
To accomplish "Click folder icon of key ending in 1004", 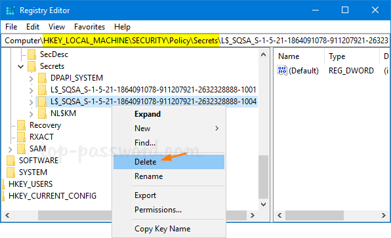I will tap(42, 102).
